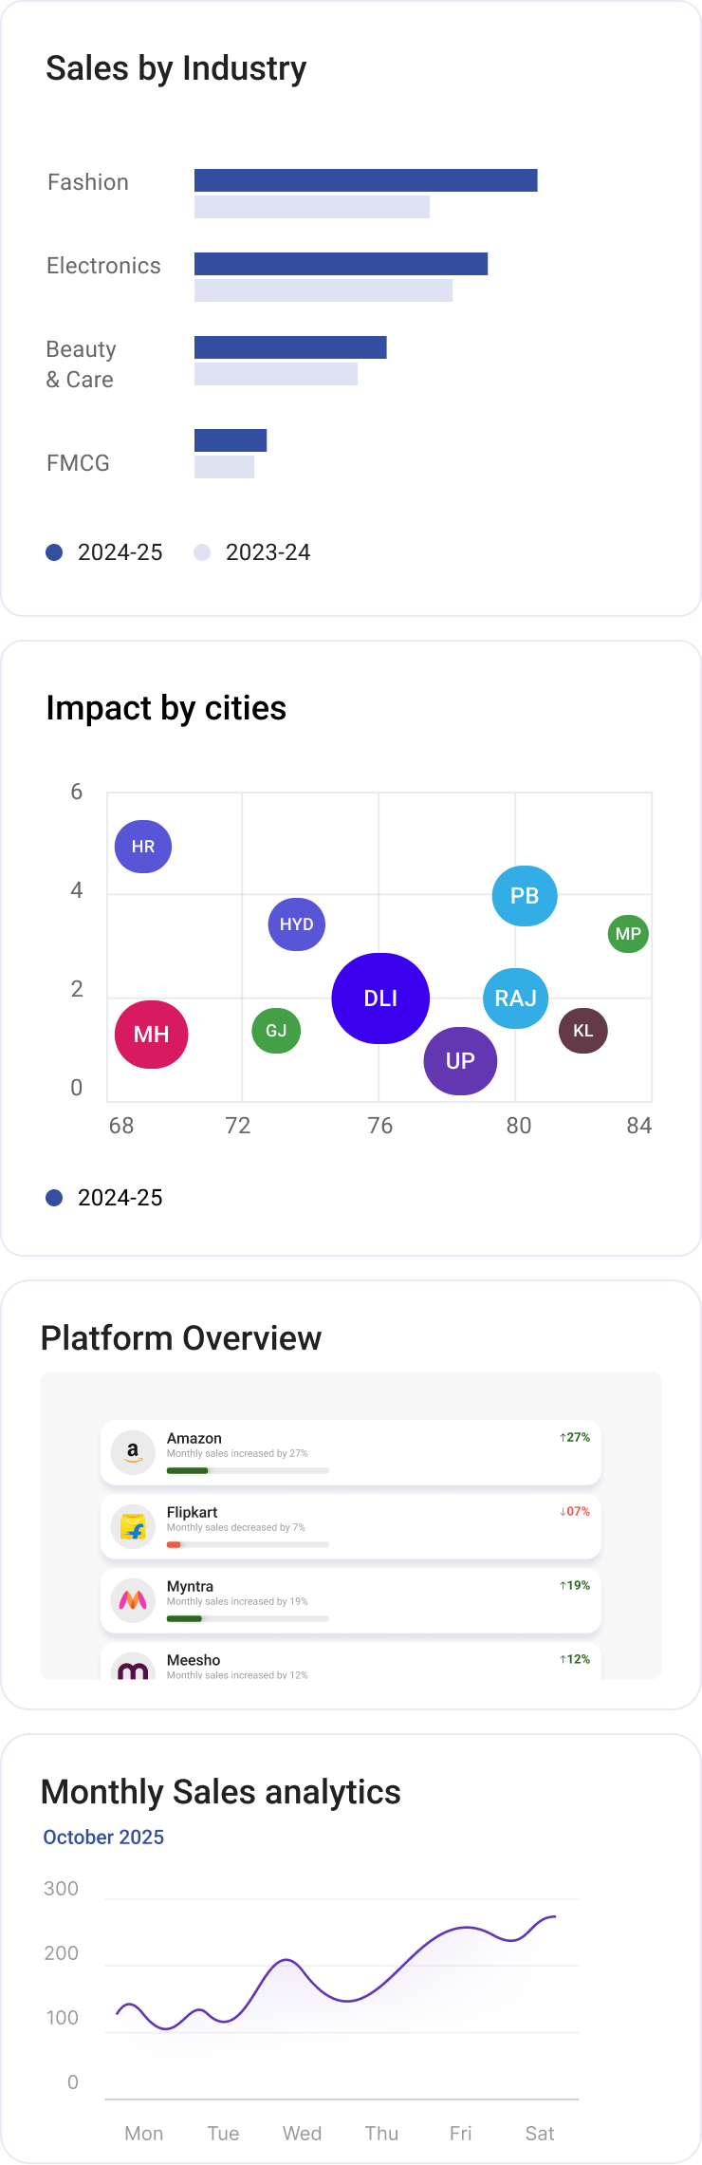Select the DLI bubble on the cities chart
This screenshot has height=2165, width=702.
pyautogui.click(x=380, y=999)
